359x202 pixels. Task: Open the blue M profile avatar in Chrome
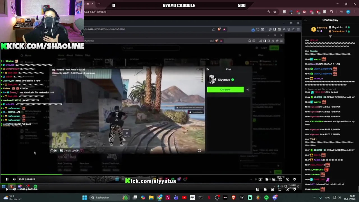(348, 12)
